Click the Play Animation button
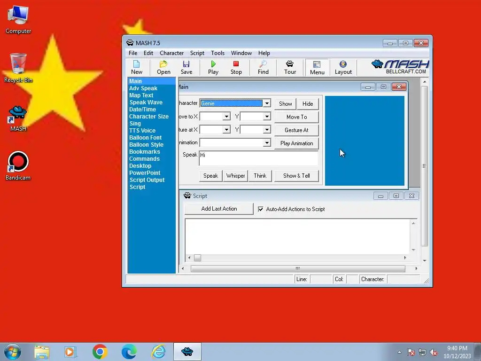 point(296,143)
